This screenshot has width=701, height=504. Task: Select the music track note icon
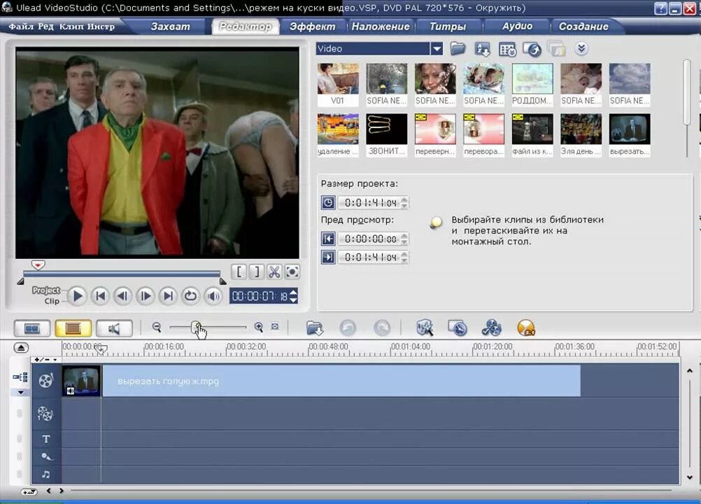(x=46, y=474)
